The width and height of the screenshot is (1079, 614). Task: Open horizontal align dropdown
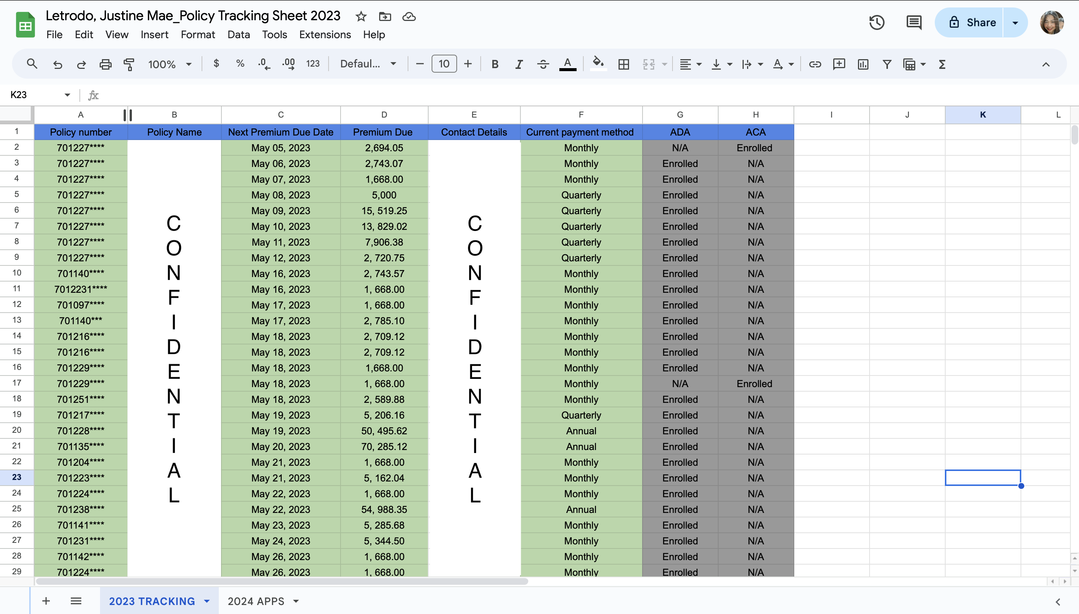(690, 64)
